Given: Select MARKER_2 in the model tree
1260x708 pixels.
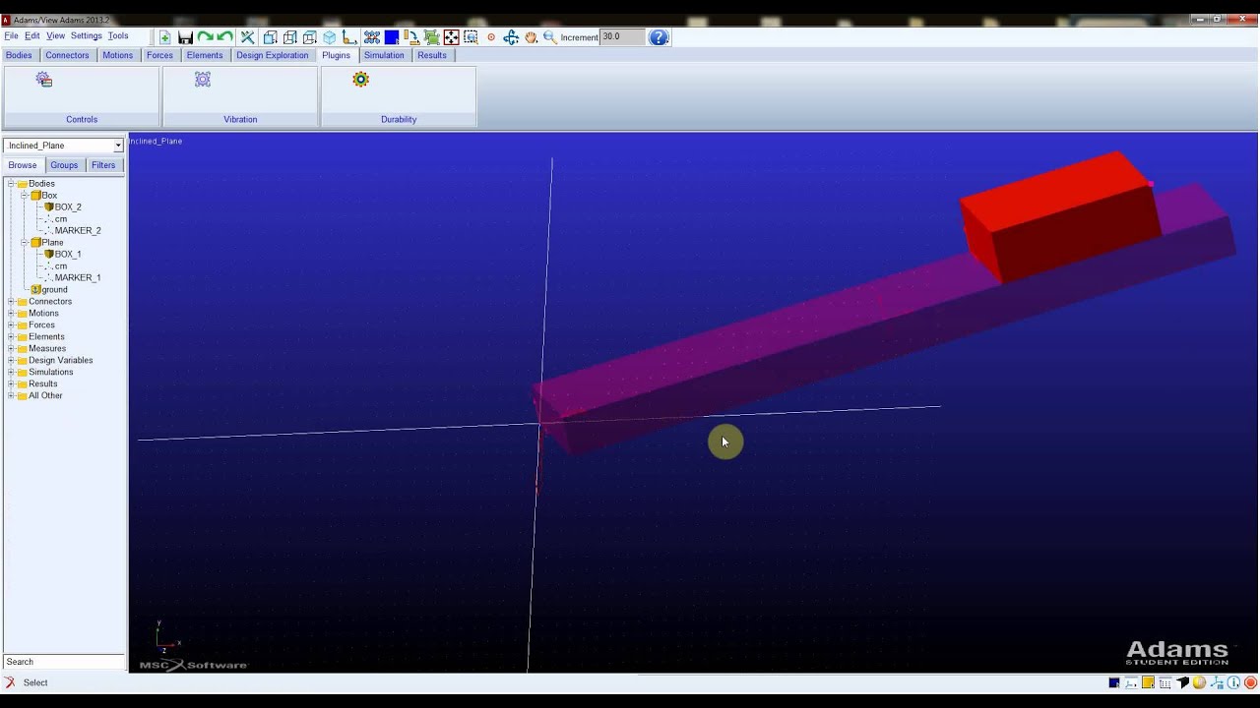Looking at the screenshot, I should coord(78,231).
